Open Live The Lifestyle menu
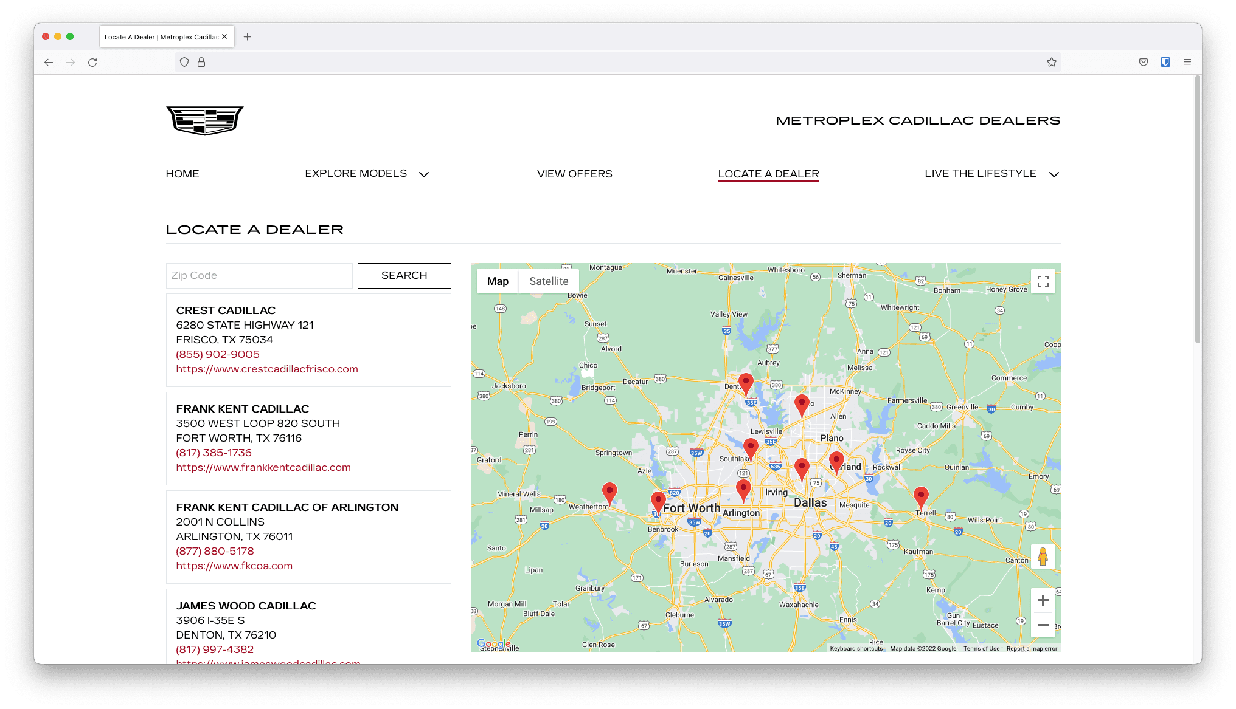The image size is (1236, 709). pos(981,173)
